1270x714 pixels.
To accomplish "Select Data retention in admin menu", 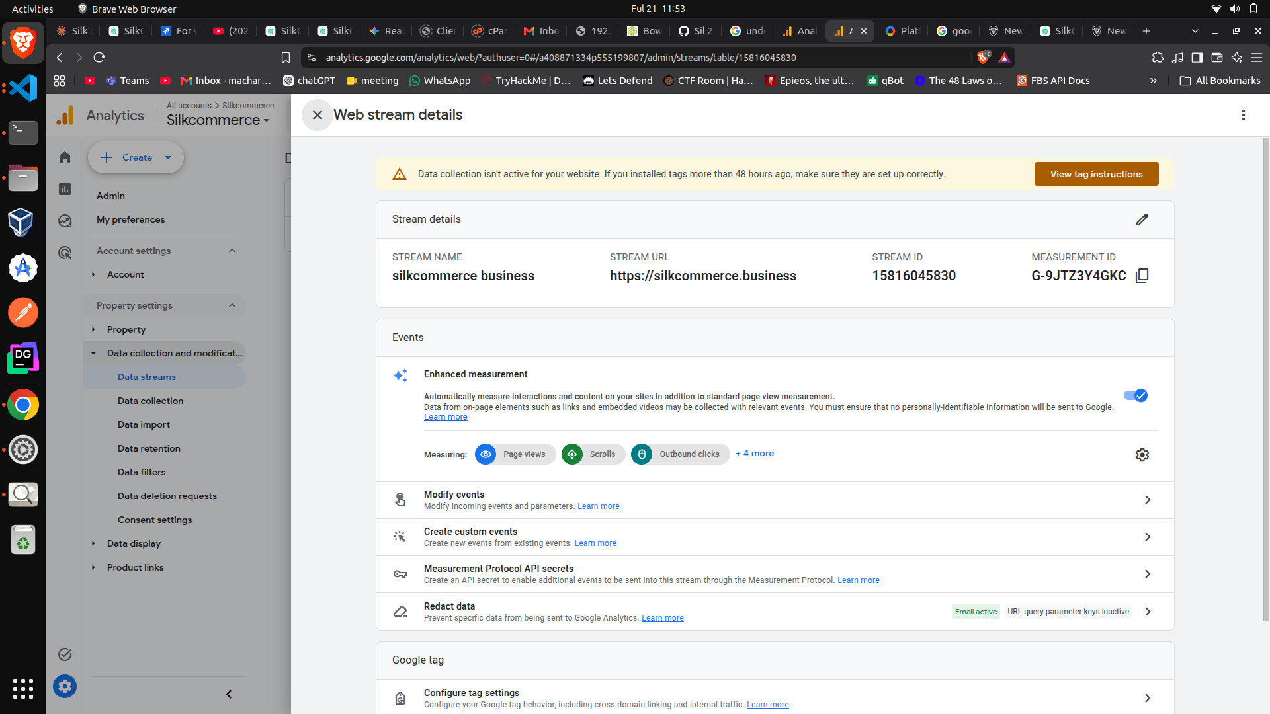I will click(x=149, y=448).
